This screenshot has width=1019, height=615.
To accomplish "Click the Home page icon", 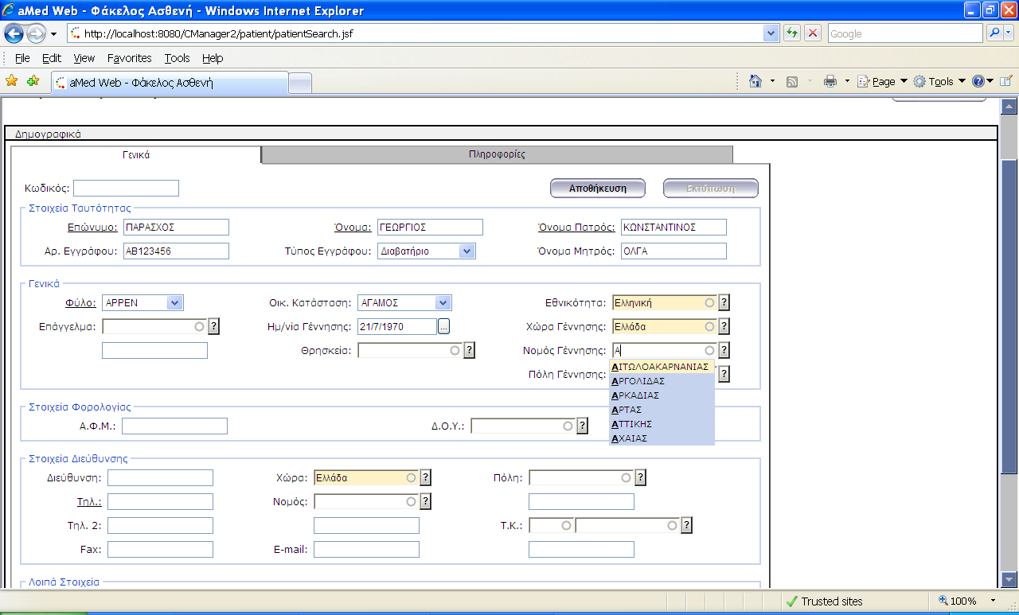I will click(755, 81).
